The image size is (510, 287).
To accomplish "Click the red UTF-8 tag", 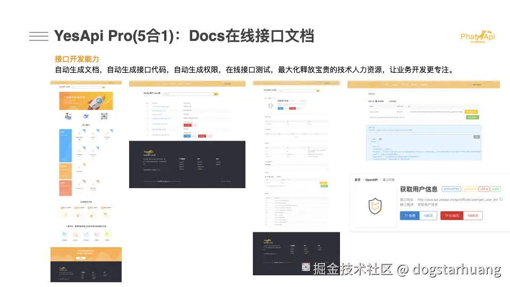I will (484, 189).
